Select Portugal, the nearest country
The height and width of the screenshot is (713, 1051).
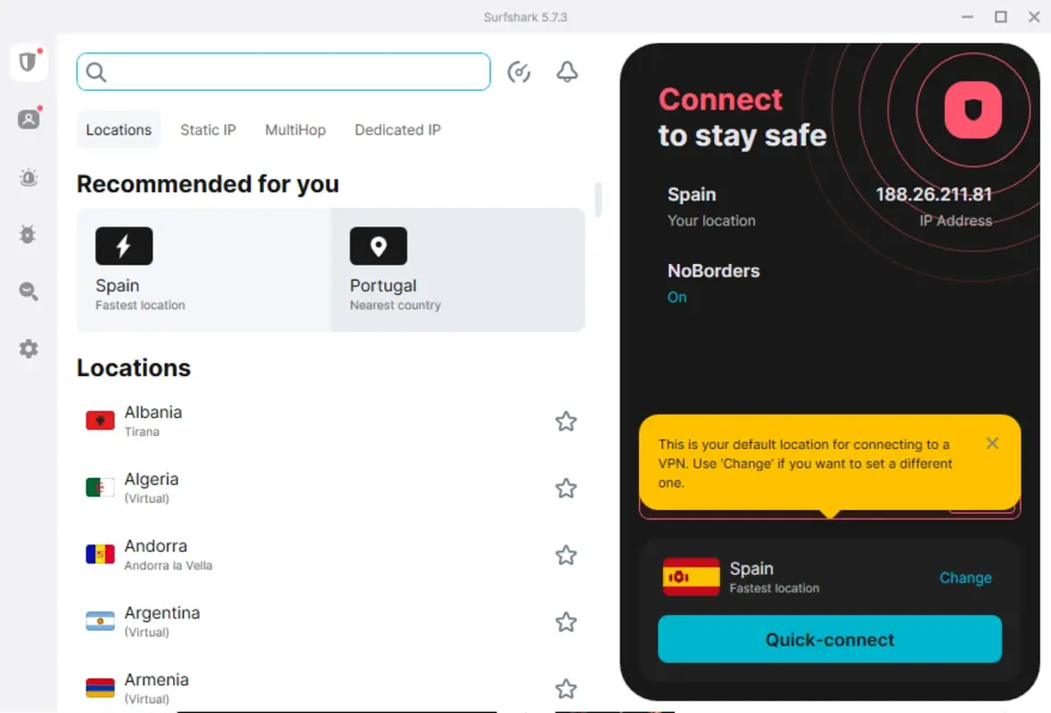[x=458, y=269]
